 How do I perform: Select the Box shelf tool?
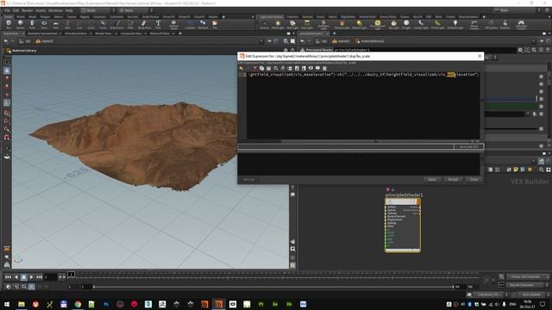9,24
